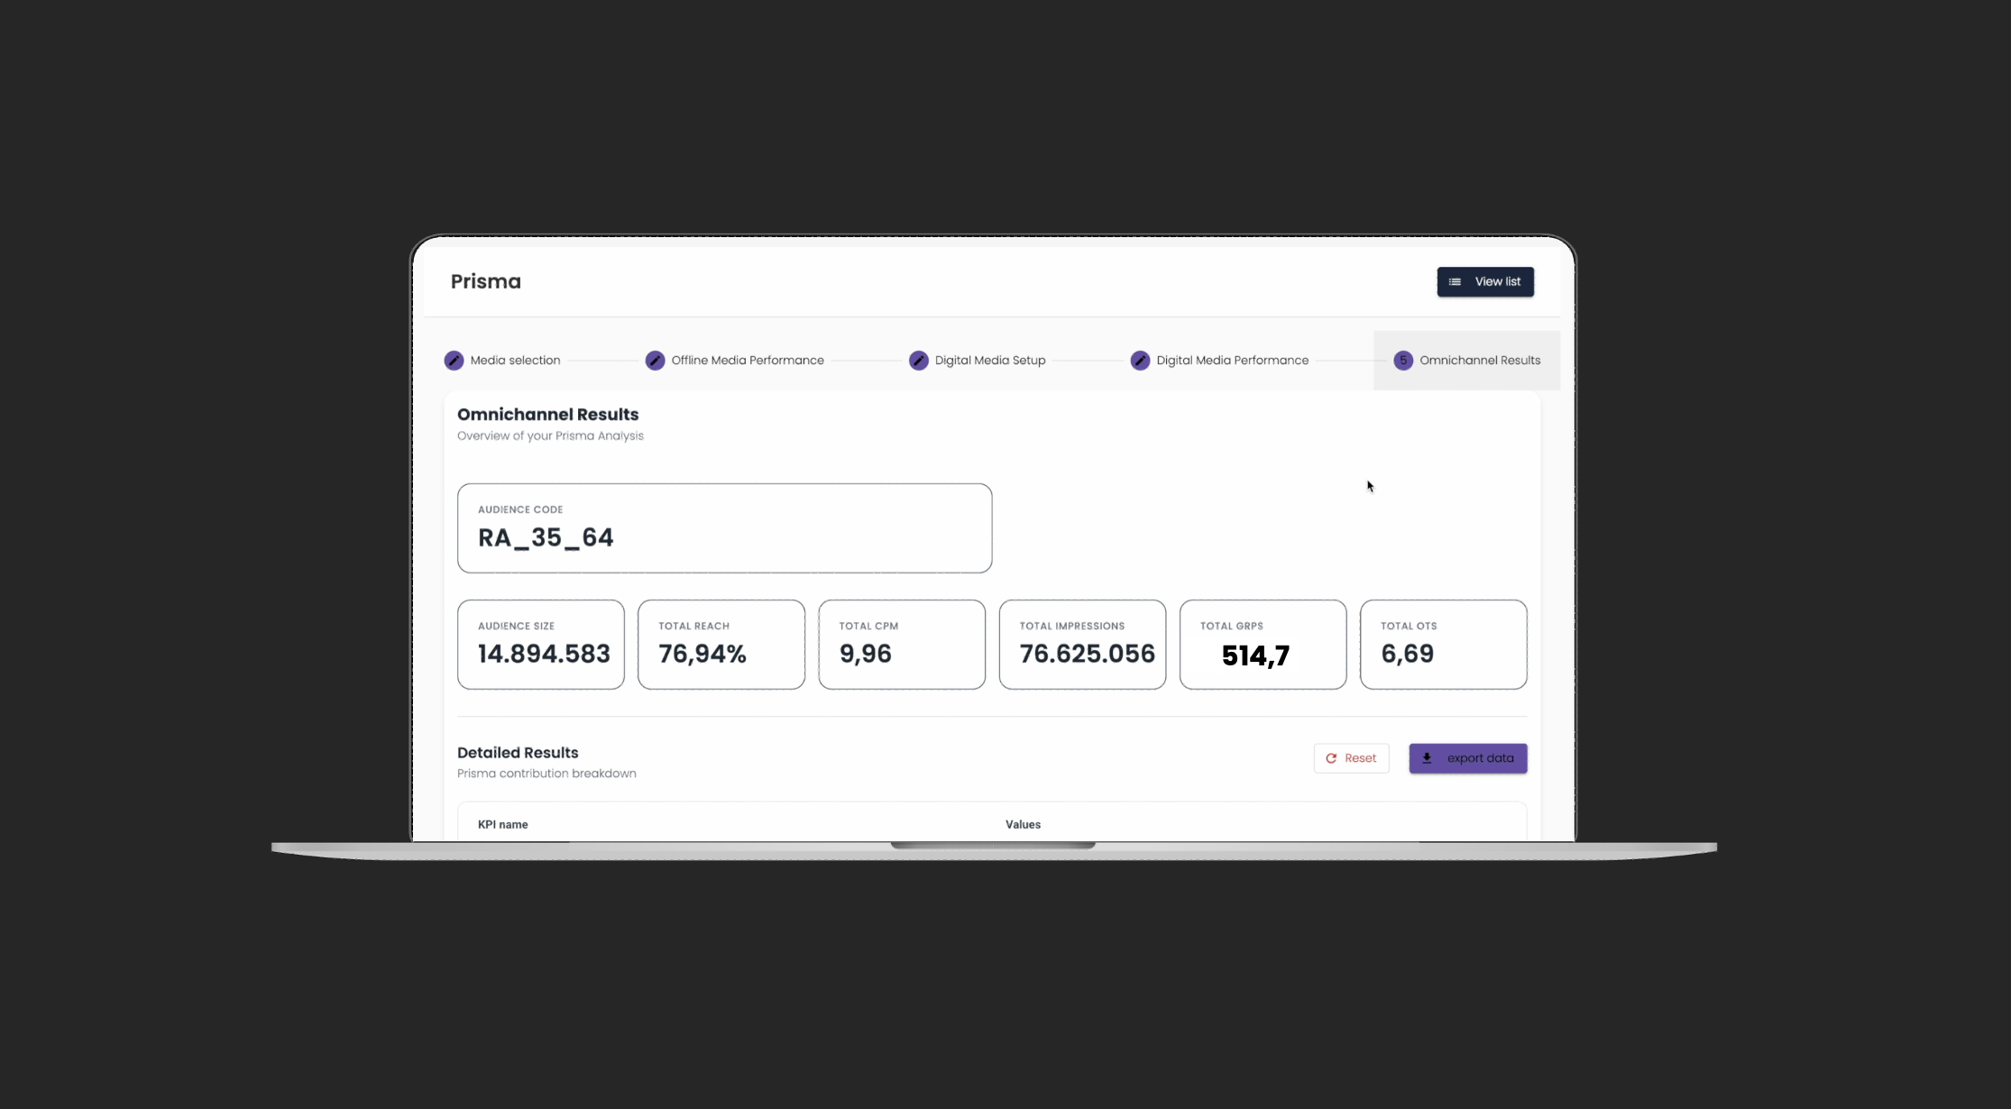Select the Total Reach card
Image resolution: width=2011 pixels, height=1109 pixels.
721,645
